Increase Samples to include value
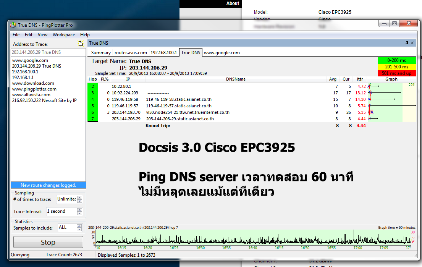The height and width of the screenshot is (267, 422). 79,226
